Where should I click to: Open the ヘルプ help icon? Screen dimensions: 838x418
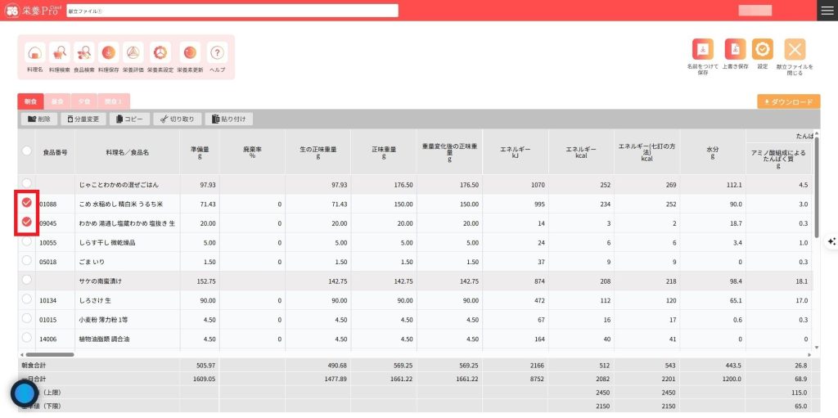pos(217,54)
